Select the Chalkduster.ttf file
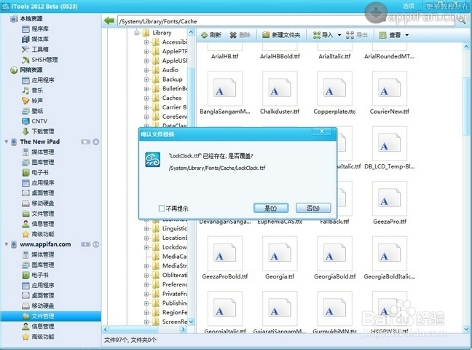472x350 pixels. 280,93
